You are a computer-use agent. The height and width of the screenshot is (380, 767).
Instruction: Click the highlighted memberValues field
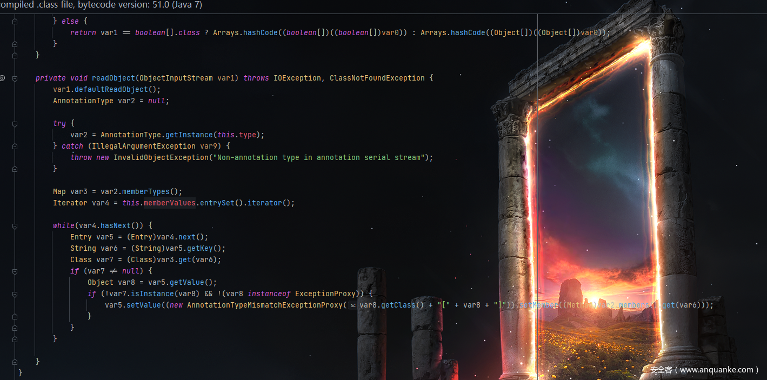click(x=169, y=203)
